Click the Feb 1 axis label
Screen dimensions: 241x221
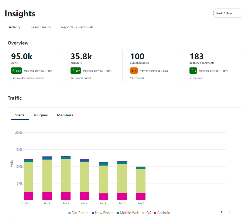click(x=28, y=204)
